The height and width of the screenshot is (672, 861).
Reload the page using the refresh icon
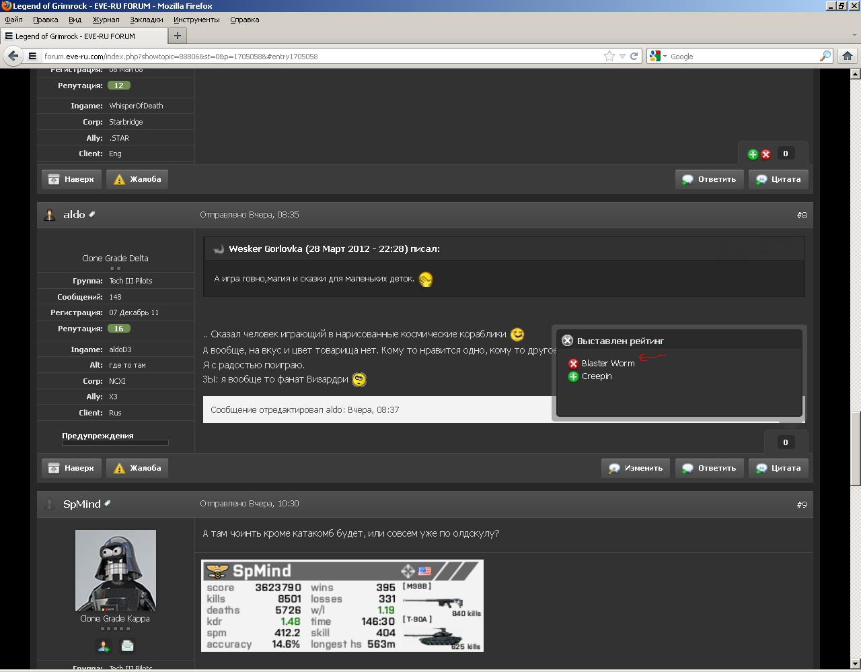(634, 57)
